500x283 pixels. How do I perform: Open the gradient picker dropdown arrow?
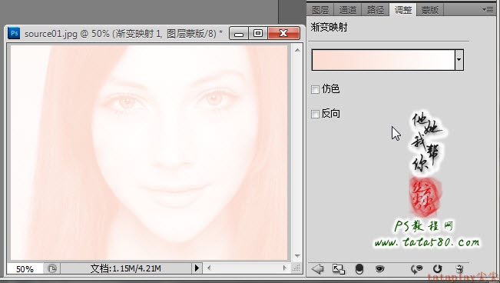point(459,60)
